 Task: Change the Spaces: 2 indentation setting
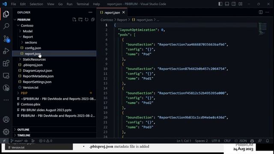tap(201, 141)
